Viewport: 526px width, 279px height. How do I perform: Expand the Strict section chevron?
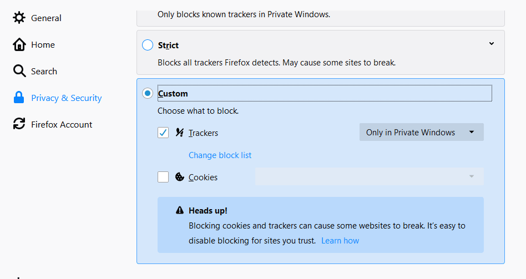click(492, 44)
